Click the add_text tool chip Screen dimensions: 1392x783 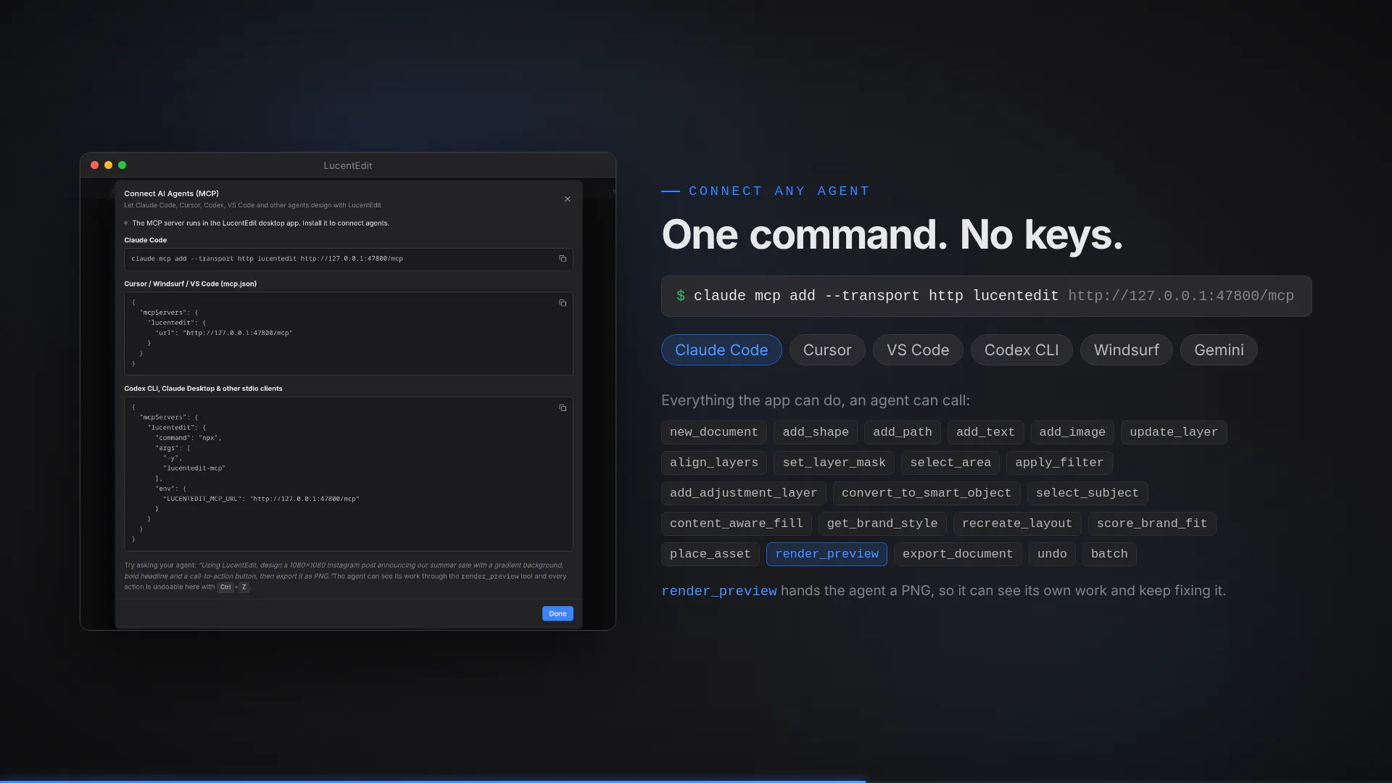click(985, 432)
